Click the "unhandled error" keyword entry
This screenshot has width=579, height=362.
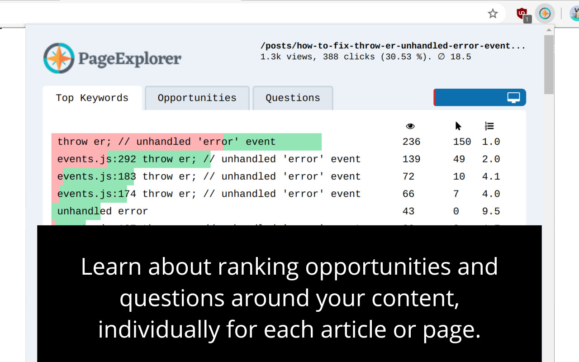(x=102, y=211)
